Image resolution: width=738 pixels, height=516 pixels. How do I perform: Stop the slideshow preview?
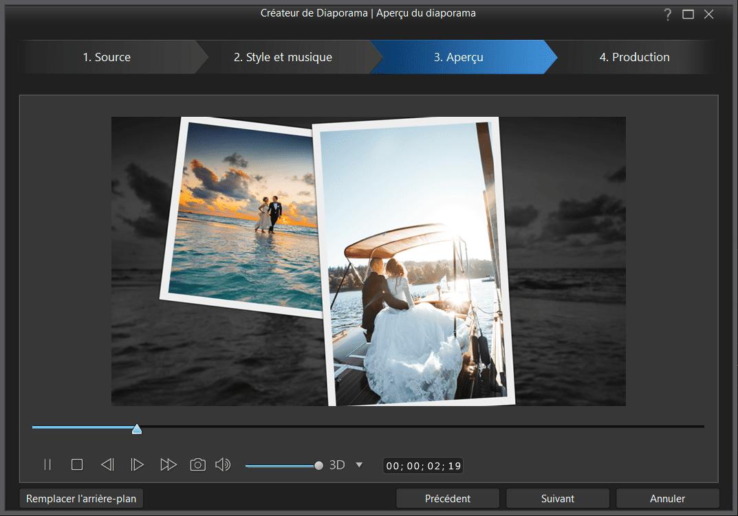pos(77,464)
